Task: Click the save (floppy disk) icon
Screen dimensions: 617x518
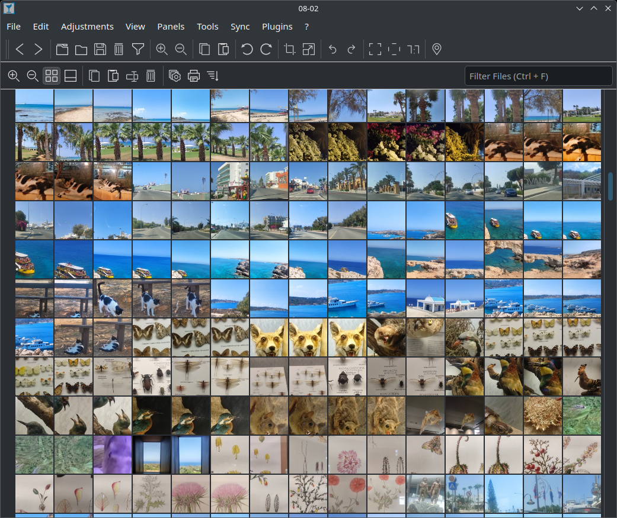Action: [x=100, y=49]
